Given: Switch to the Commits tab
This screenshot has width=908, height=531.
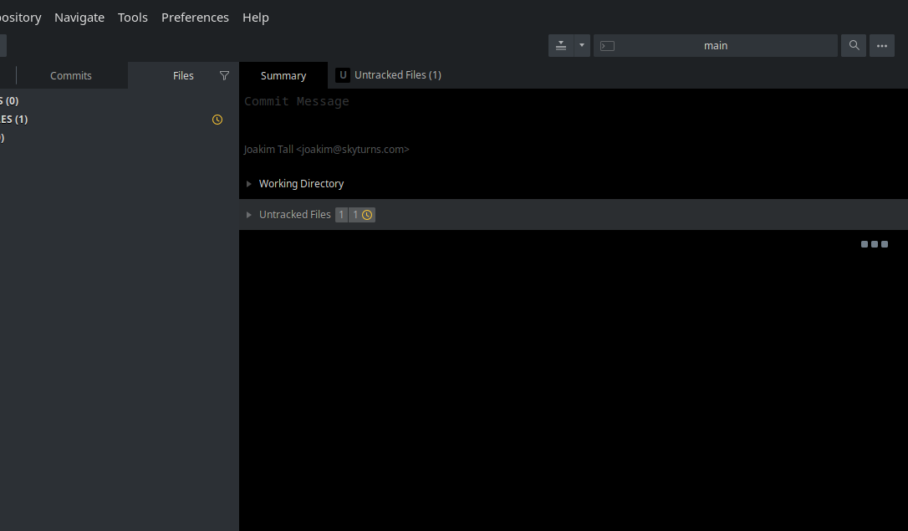Looking at the screenshot, I should pyautogui.click(x=70, y=75).
